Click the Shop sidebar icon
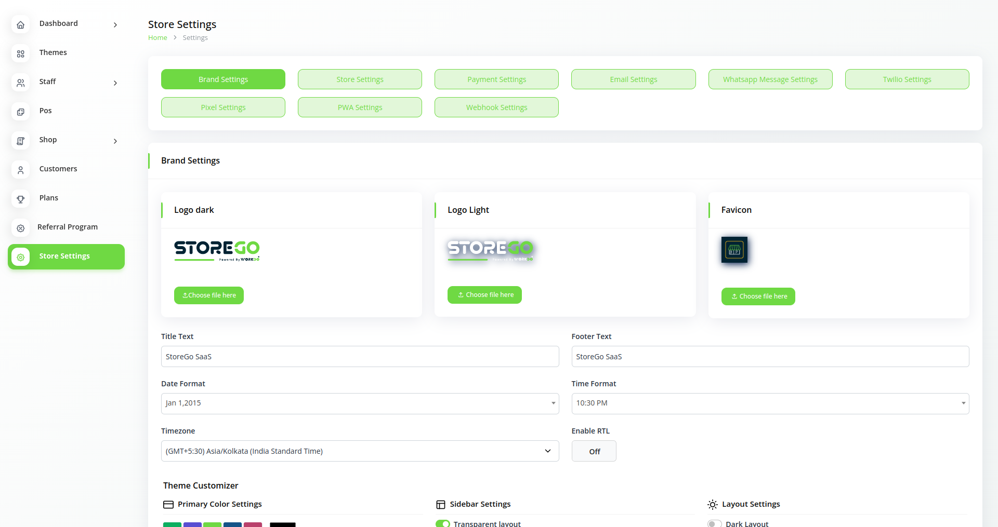Image resolution: width=998 pixels, height=527 pixels. pos(21,141)
